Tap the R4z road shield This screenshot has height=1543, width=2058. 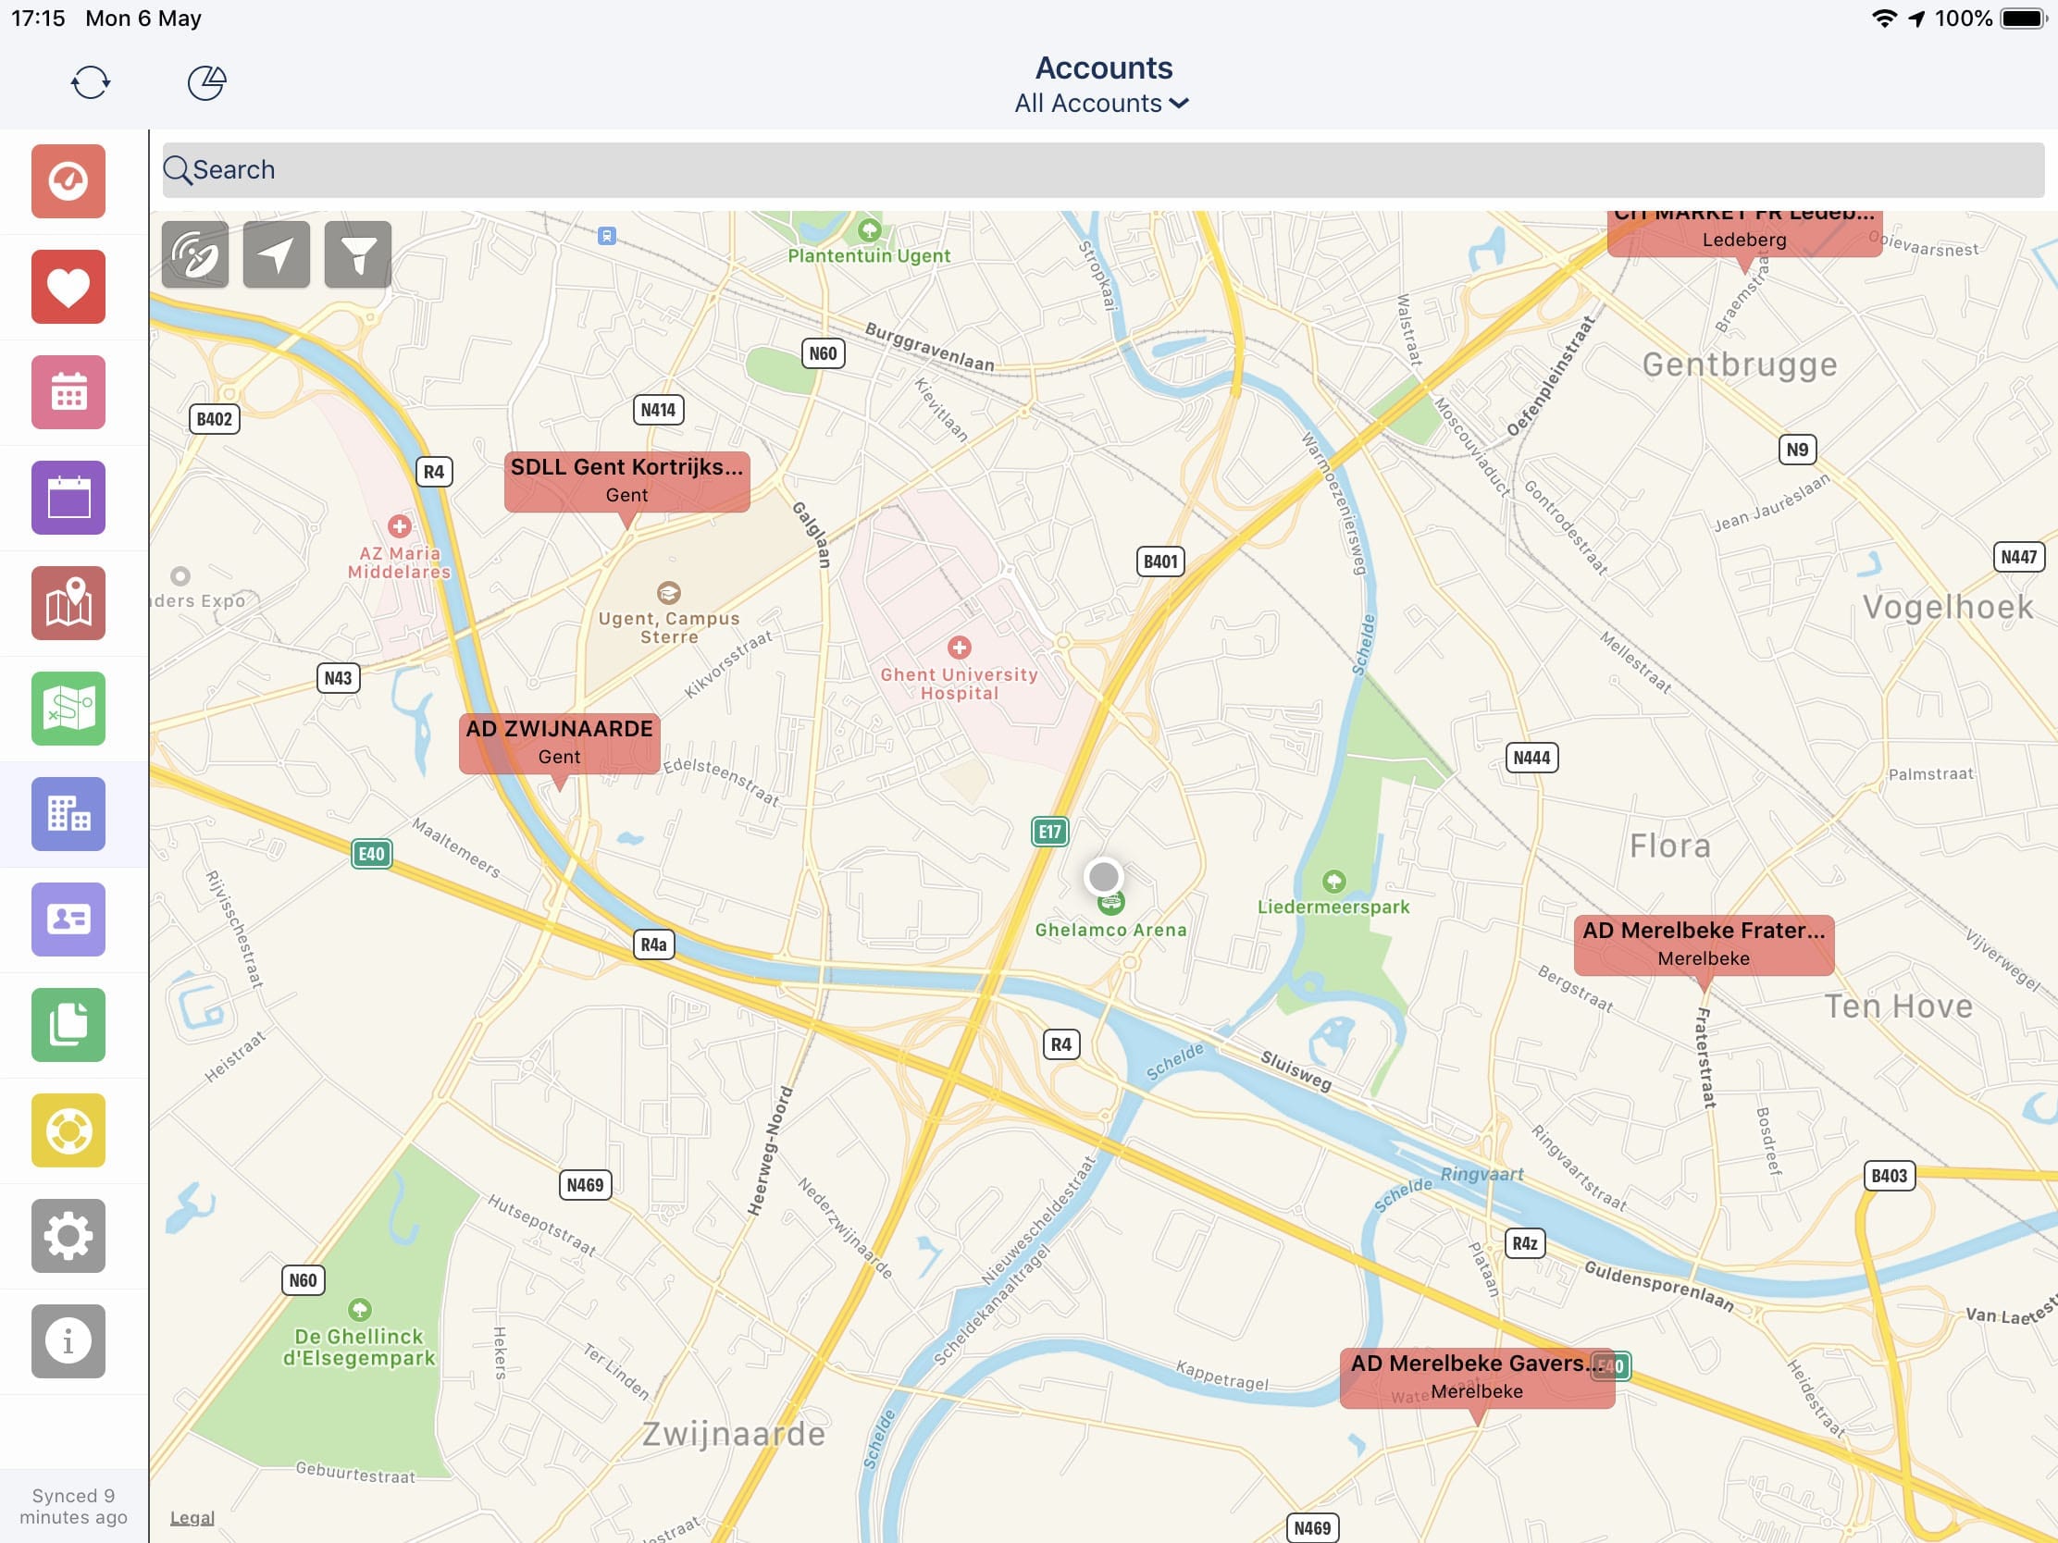pos(1525,1243)
